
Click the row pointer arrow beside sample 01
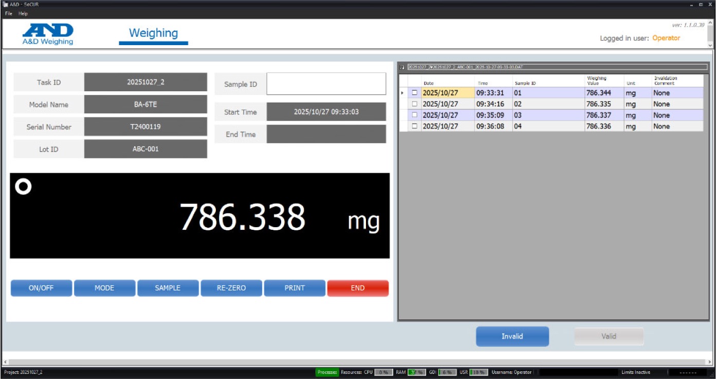click(402, 93)
